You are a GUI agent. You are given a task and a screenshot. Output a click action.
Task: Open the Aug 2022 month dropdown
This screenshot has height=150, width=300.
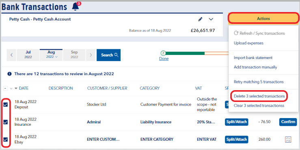pyautogui.click(x=51, y=55)
